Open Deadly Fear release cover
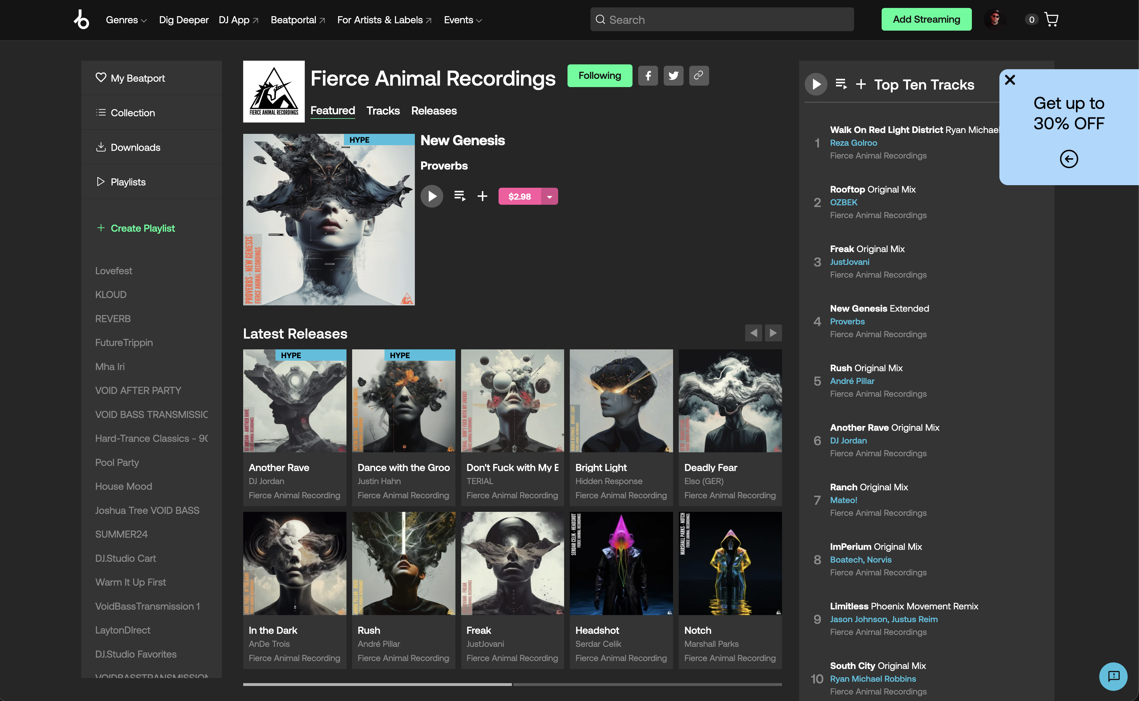1139x701 pixels. pyautogui.click(x=730, y=401)
